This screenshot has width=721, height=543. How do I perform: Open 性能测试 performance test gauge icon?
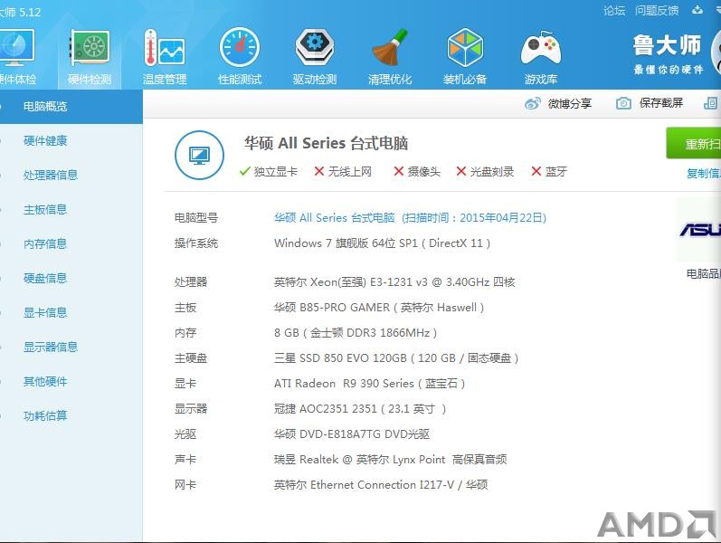click(240, 47)
